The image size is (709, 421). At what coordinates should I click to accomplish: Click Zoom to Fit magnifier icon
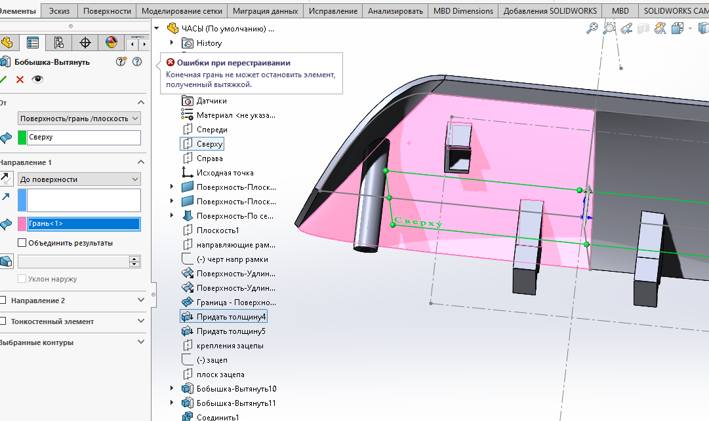(592, 28)
